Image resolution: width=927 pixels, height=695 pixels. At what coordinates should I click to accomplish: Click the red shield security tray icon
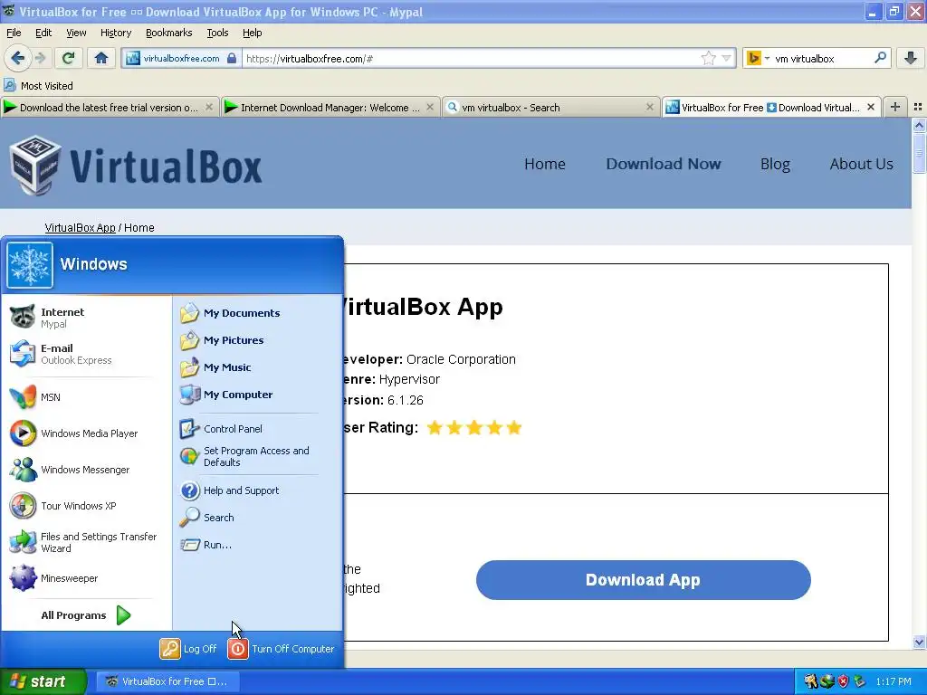[843, 681]
